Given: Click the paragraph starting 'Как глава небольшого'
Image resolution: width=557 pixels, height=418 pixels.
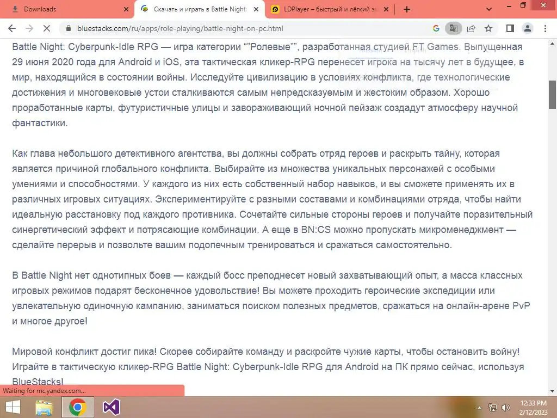Looking at the screenshot, I should click(273, 199).
